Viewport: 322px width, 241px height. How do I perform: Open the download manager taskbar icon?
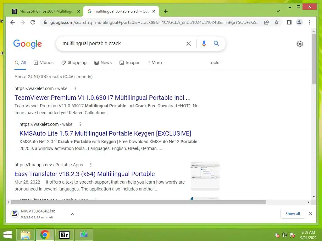click(x=84, y=235)
